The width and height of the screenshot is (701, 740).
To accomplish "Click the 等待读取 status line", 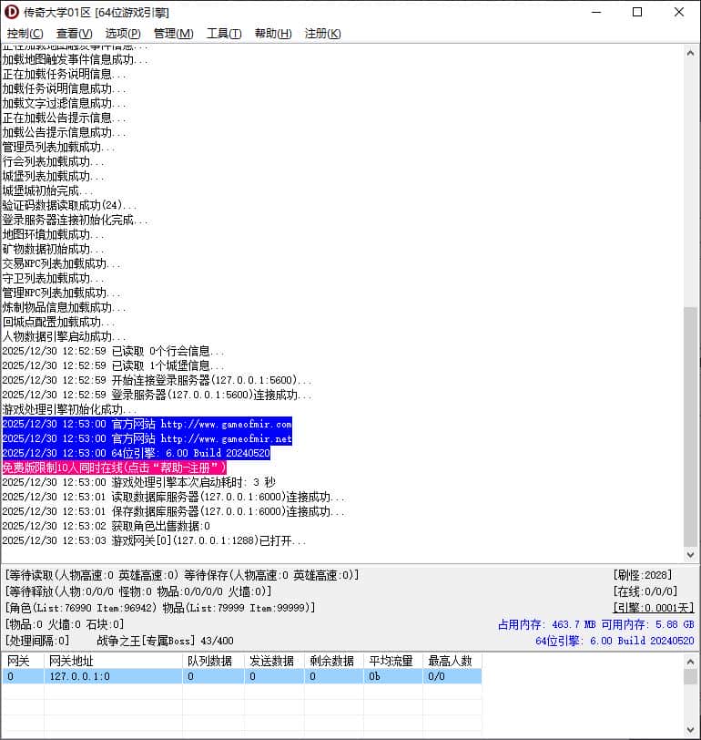I will (182, 575).
